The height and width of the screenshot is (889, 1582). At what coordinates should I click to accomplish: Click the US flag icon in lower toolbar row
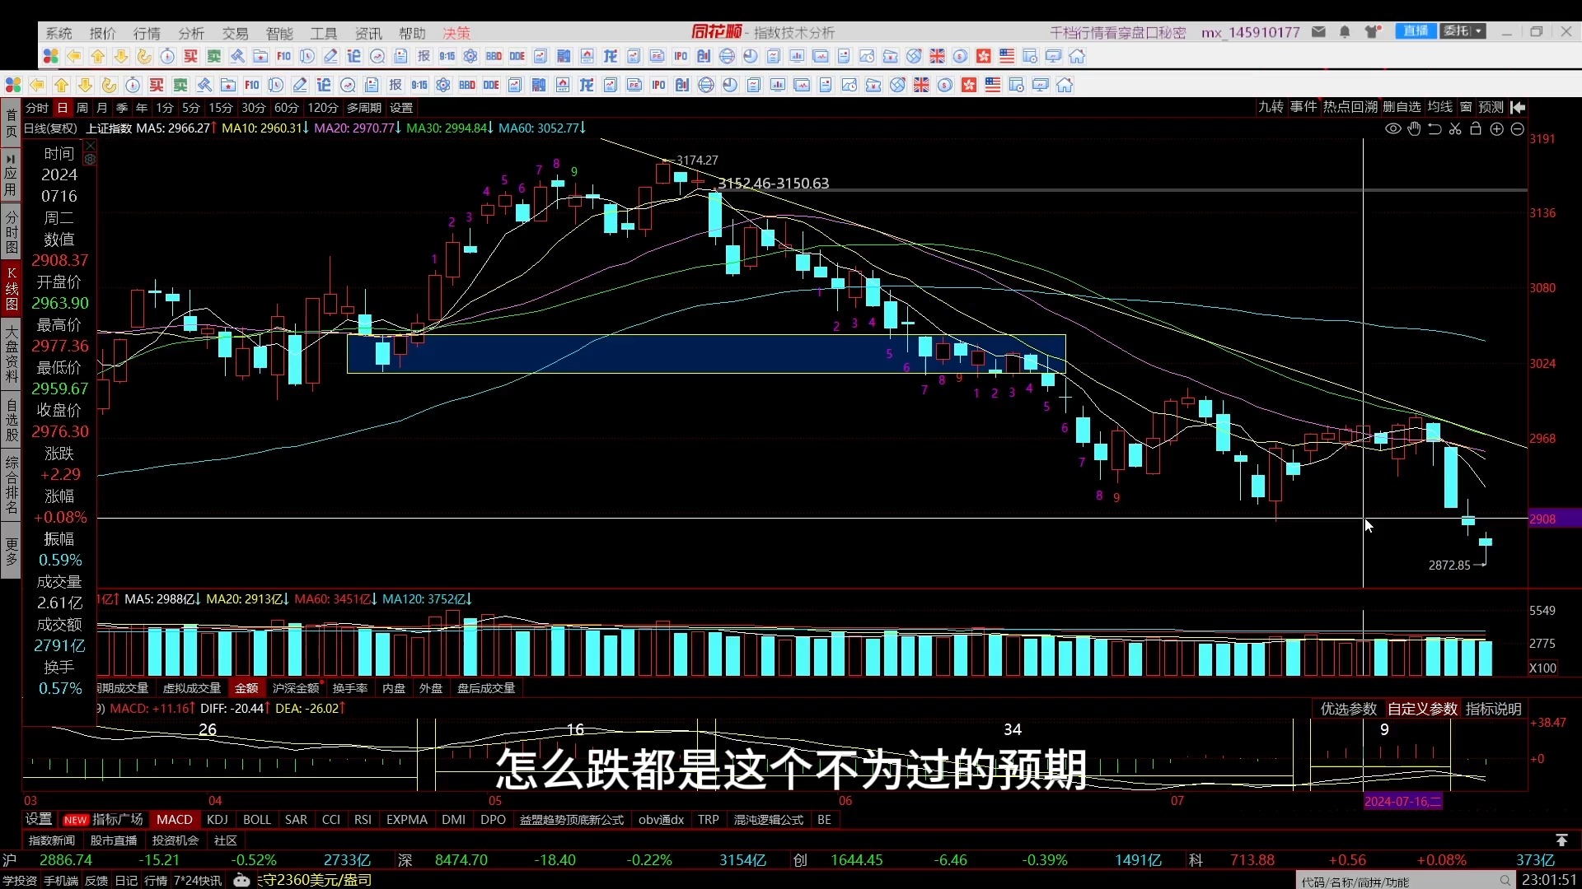pos(993,85)
